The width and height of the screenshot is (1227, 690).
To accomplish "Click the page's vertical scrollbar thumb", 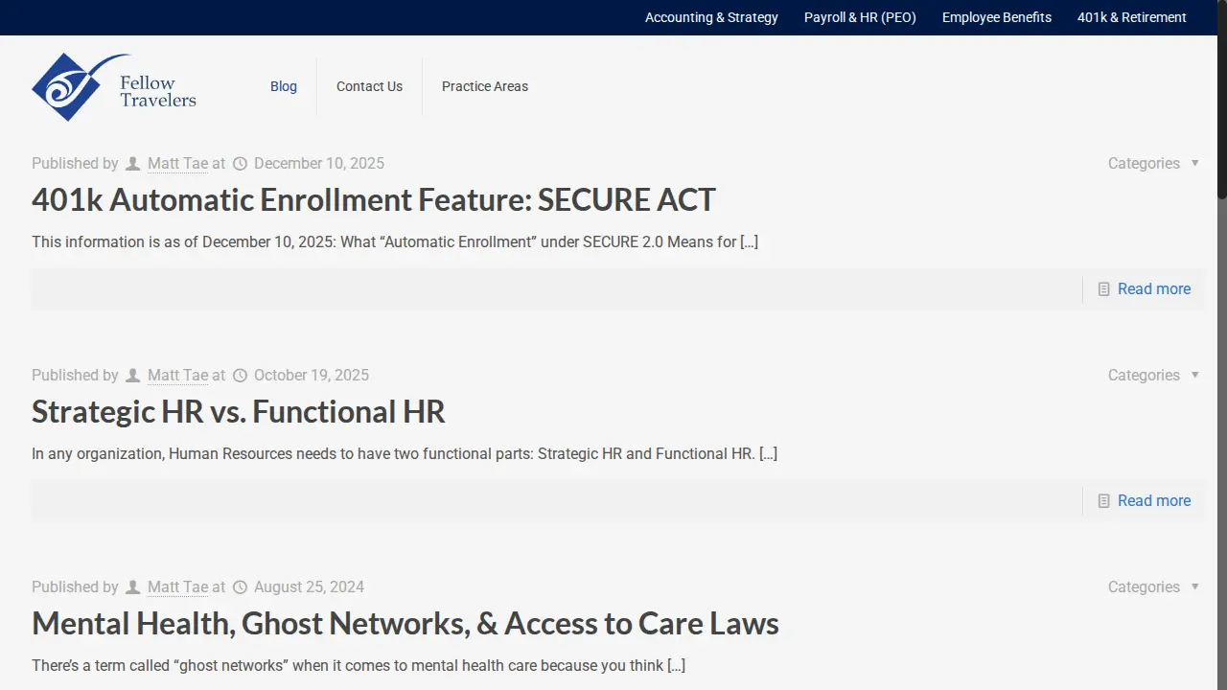I will pyautogui.click(x=1222, y=99).
